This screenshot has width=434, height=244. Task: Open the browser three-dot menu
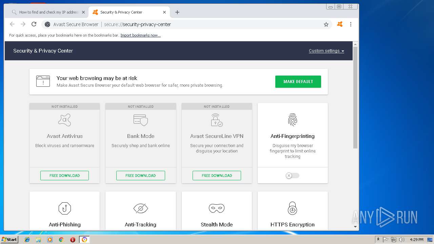point(351,24)
